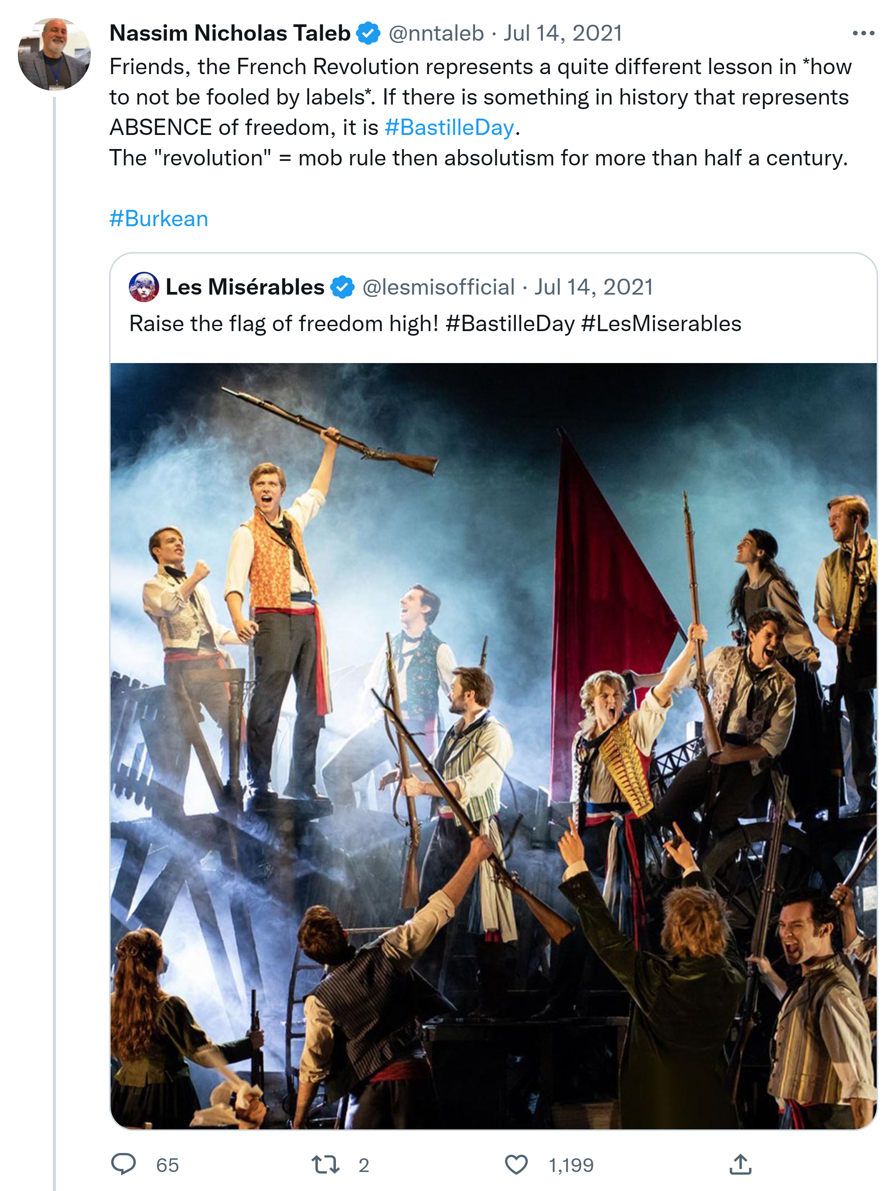Like the tweet with the heart icon
Image resolution: width=893 pixels, height=1191 pixels.
click(x=516, y=1164)
